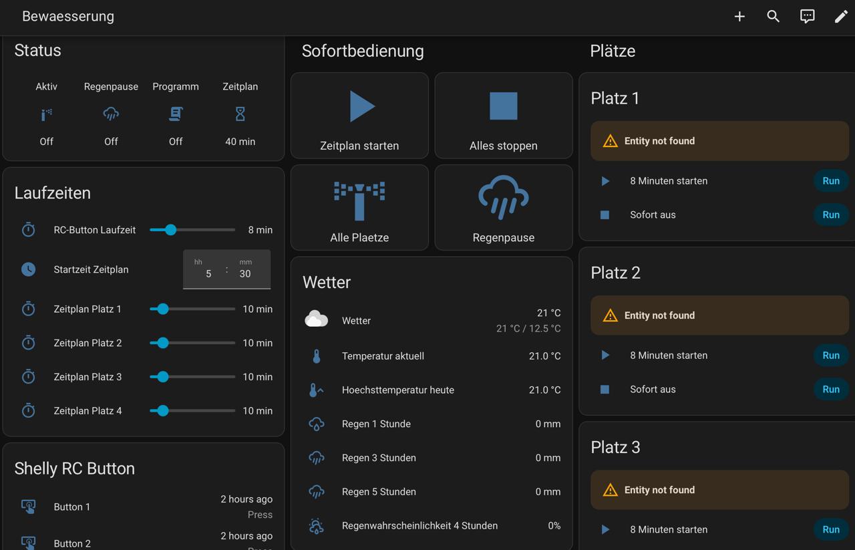The width and height of the screenshot is (855, 550).
Task: Click the Aktiv sprinkler status icon
Action: 46,114
